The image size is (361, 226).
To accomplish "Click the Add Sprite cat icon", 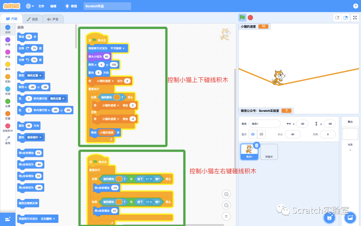I will [329, 218].
